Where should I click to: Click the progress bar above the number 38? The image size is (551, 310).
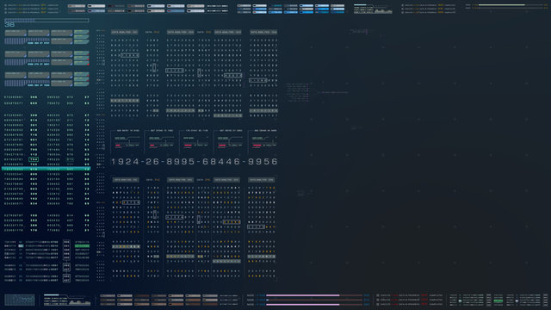pyautogui.click(x=46, y=21)
